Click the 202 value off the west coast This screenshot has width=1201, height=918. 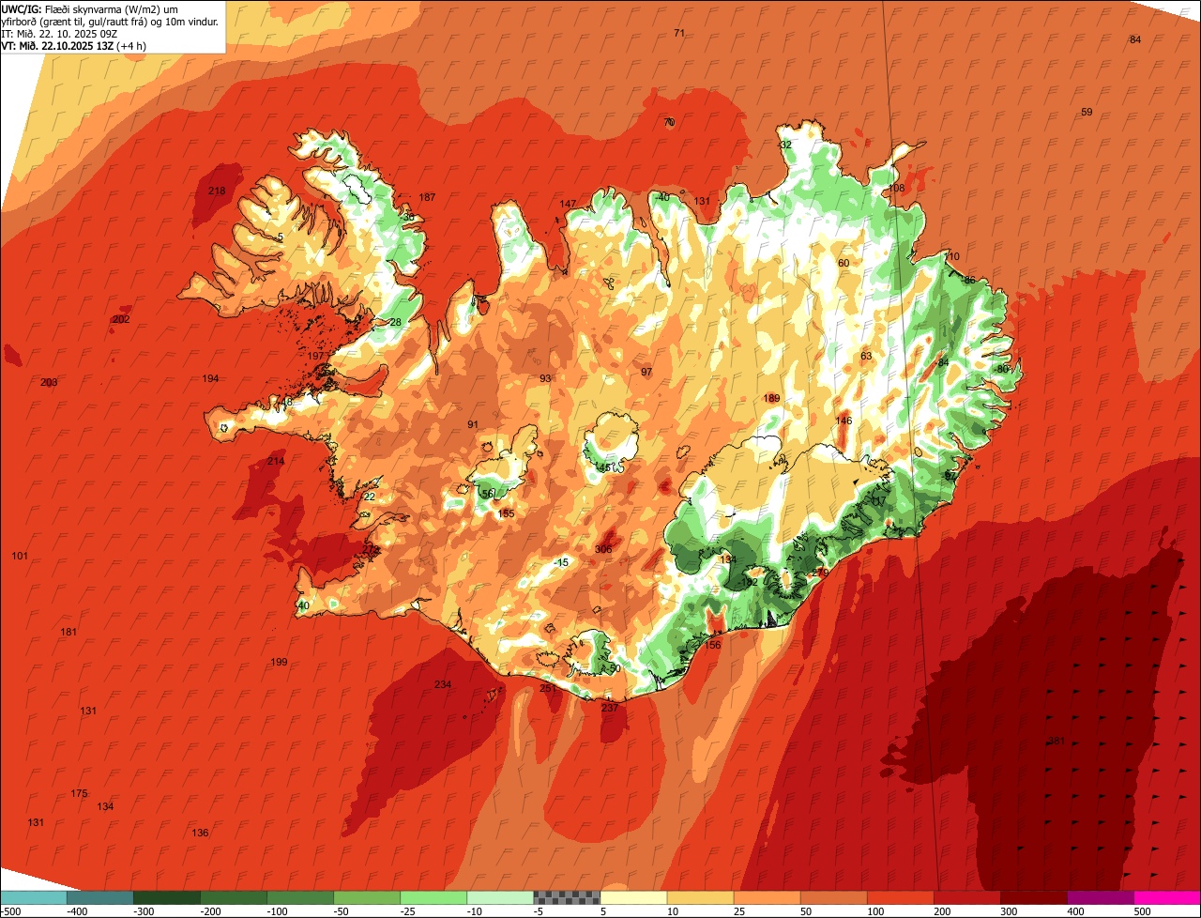(x=121, y=319)
